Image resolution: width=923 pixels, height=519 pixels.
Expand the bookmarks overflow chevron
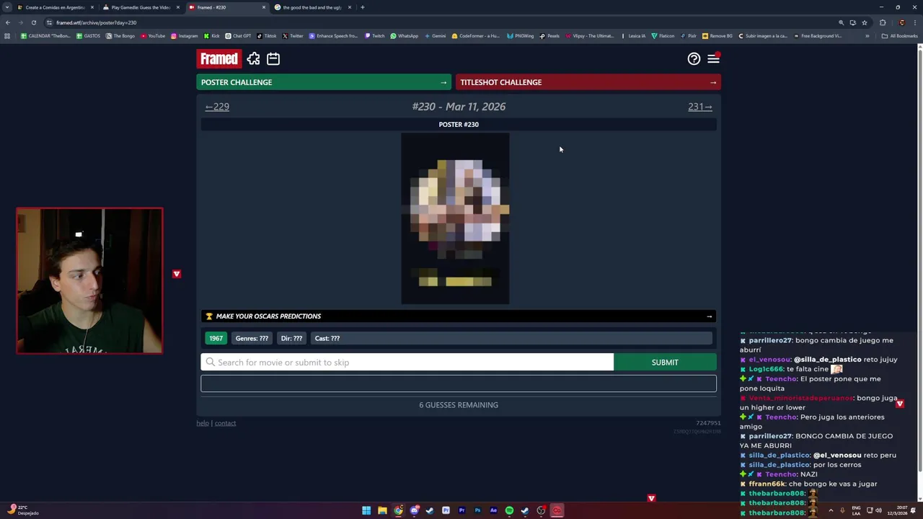(867, 36)
